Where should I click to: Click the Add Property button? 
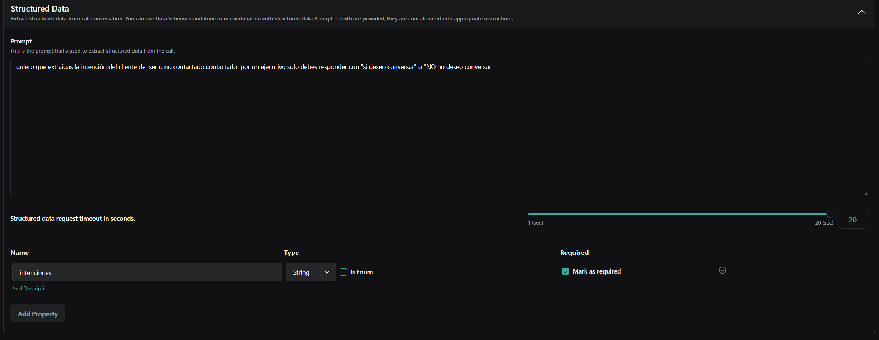pyautogui.click(x=38, y=313)
